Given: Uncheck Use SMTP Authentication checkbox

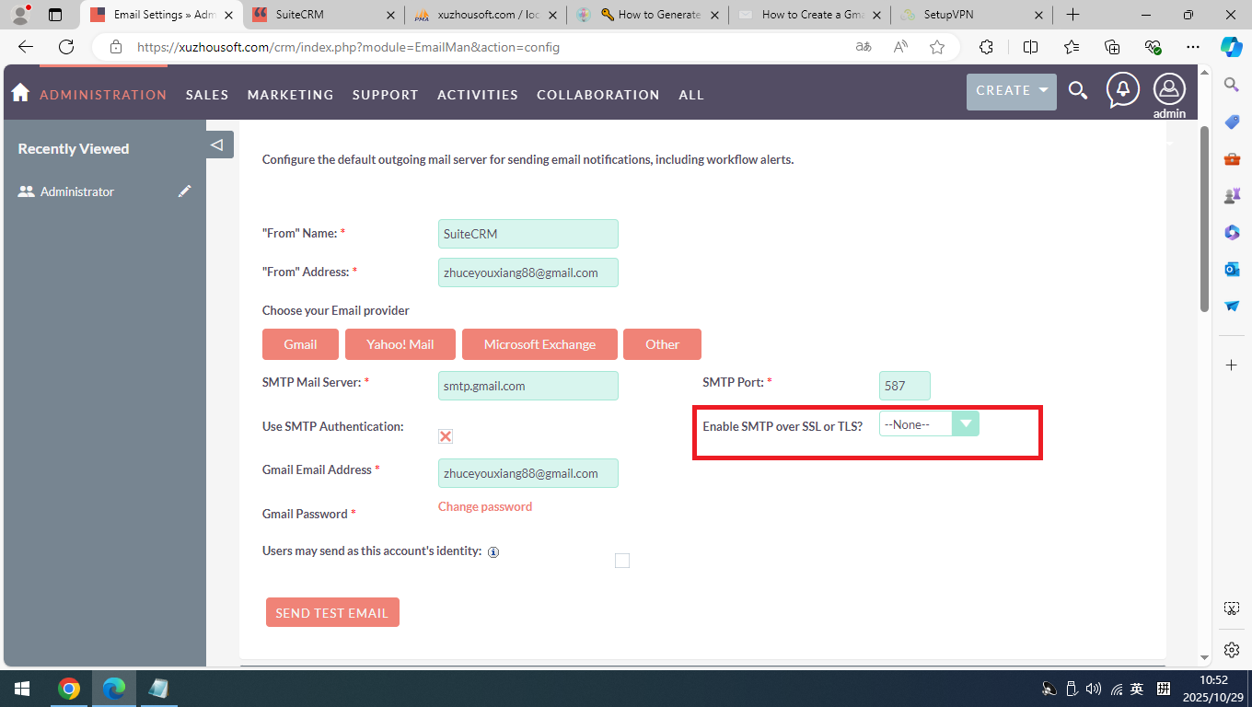Looking at the screenshot, I should click(x=446, y=436).
